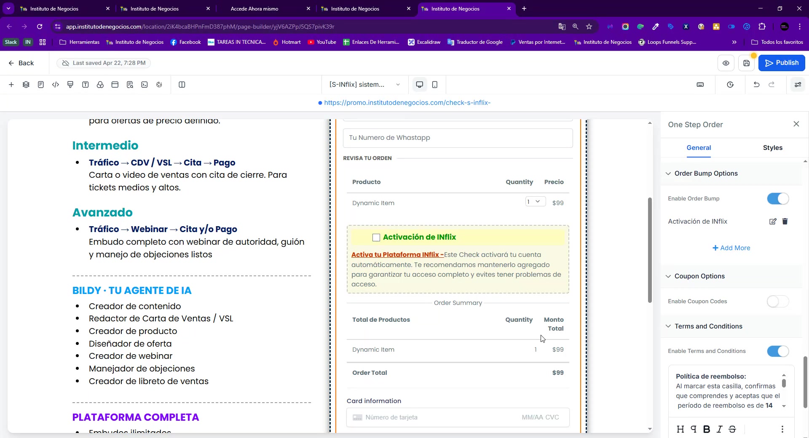Select the General tab
Image resolution: width=809 pixels, height=438 pixels.
699,148
